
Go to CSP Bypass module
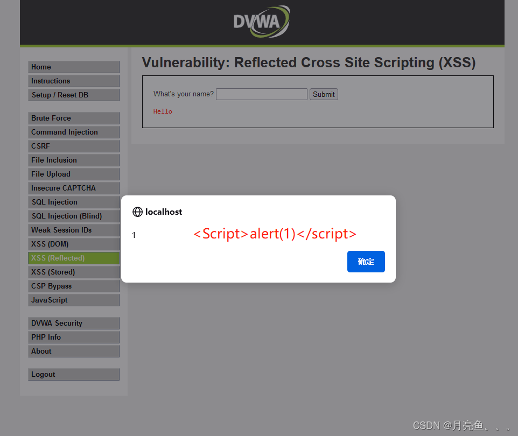74,286
